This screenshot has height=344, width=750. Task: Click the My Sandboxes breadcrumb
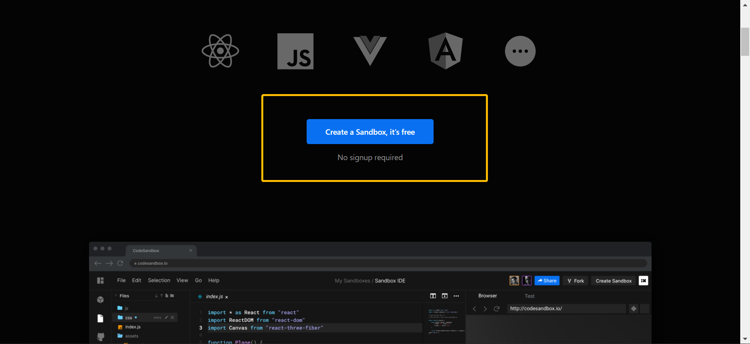(352, 281)
